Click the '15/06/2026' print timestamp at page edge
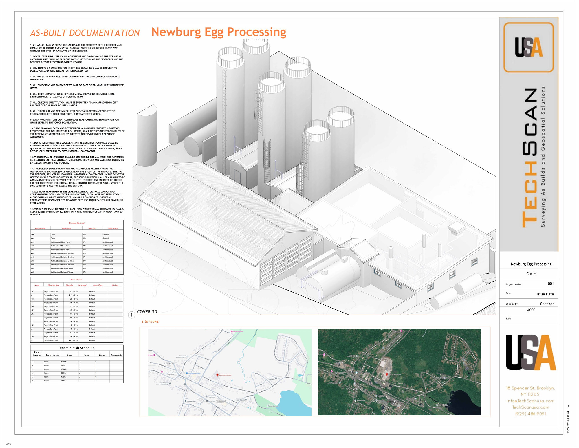The image size is (579, 448). point(568,419)
